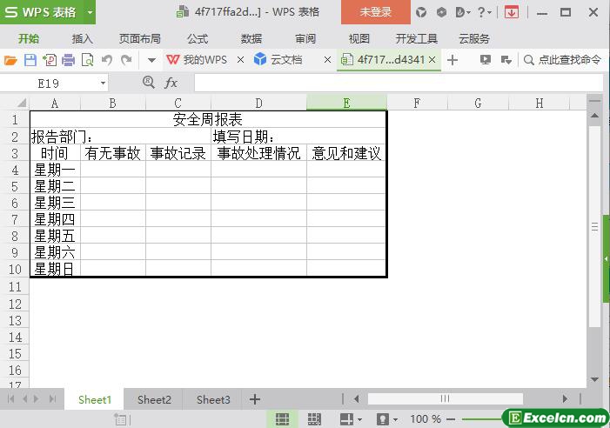Click the Name Box showing E19
This screenshot has height=428, width=610.
coord(48,84)
